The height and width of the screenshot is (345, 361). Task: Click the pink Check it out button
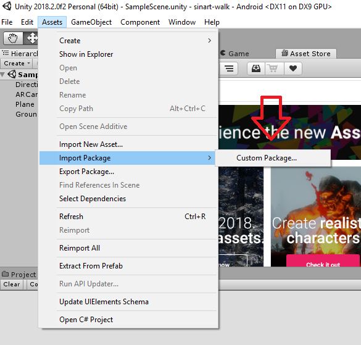click(323, 261)
